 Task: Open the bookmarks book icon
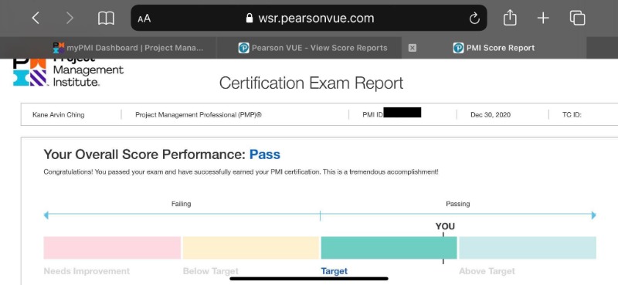pos(106,18)
